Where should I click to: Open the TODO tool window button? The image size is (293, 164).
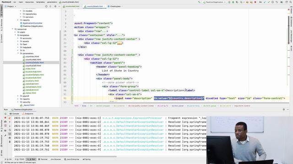click(20, 159)
